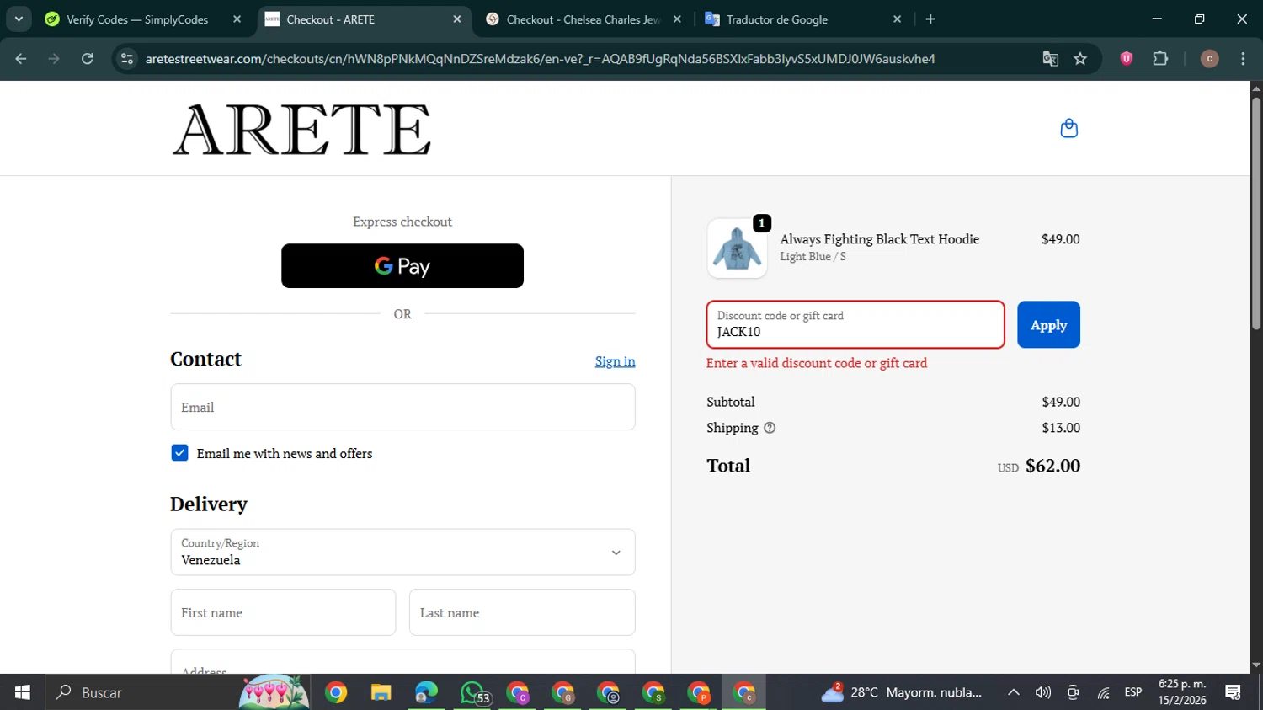
Task: Click the taskbar Buscar search box
Action: [177, 692]
